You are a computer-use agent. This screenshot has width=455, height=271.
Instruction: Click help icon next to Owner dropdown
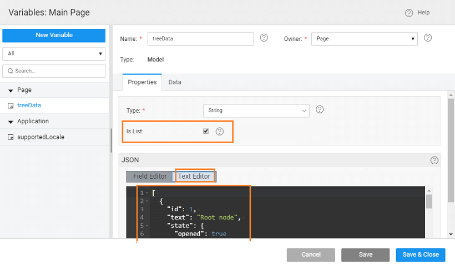click(x=428, y=38)
